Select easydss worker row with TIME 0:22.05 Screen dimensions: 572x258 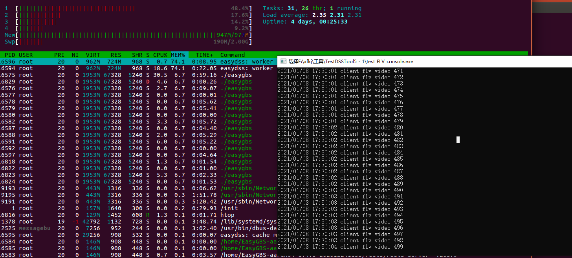pos(138,68)
